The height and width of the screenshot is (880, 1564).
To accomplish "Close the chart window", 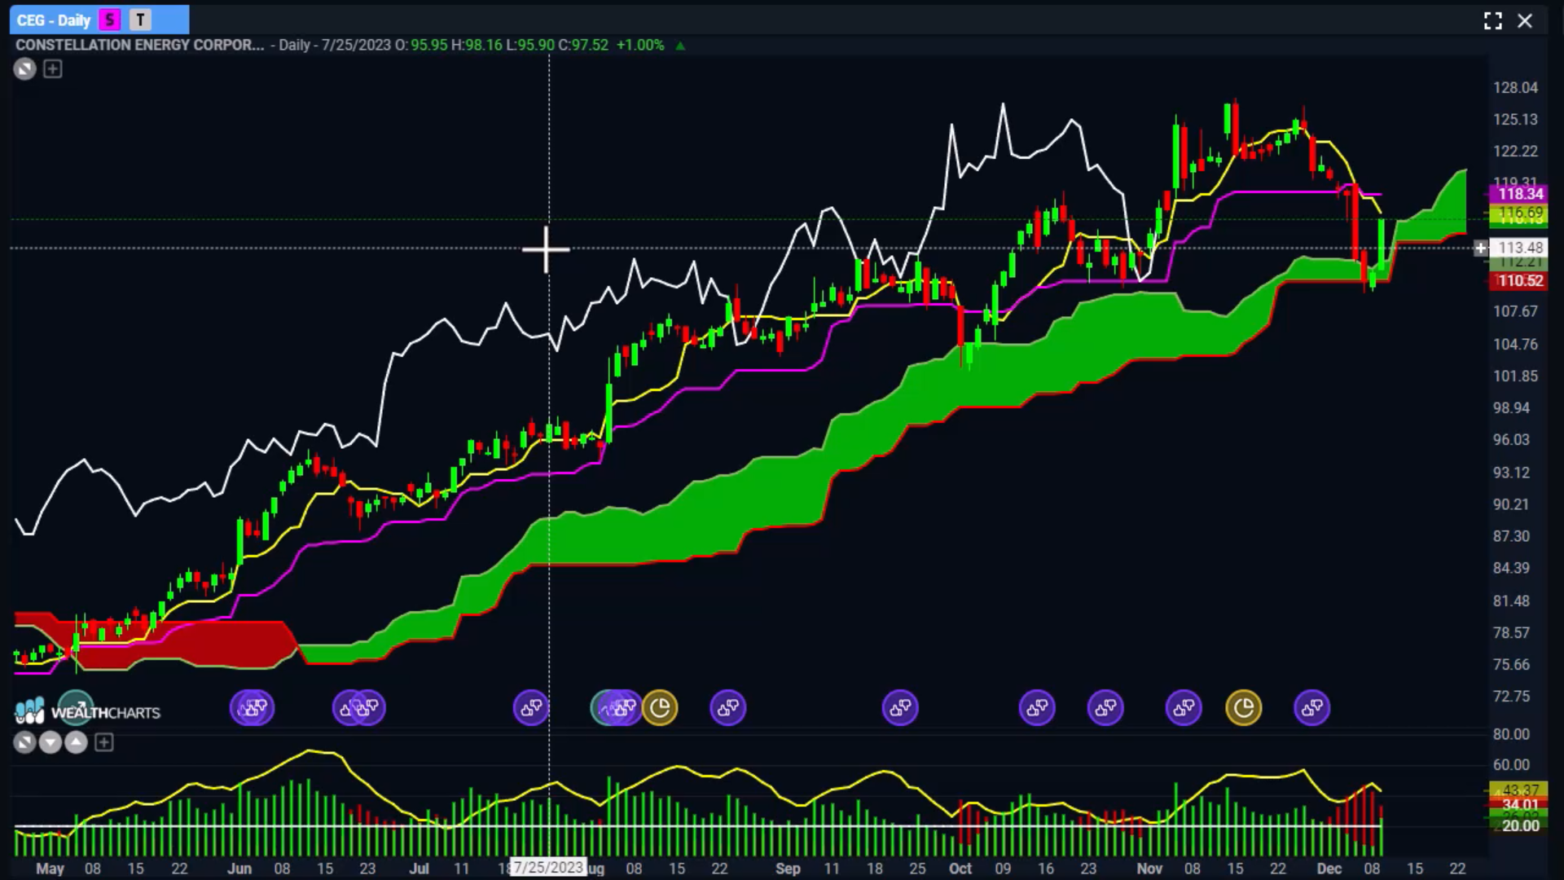I will pos(1525,21).
